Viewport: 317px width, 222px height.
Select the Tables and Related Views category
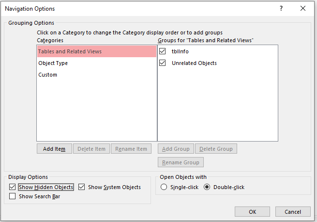97,51
